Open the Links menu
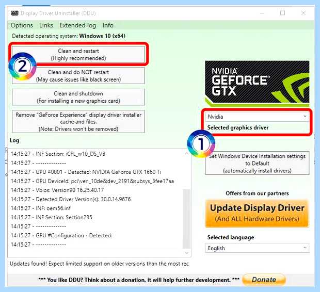This screenshot has width=320, height=292. (x=46, y=25)
